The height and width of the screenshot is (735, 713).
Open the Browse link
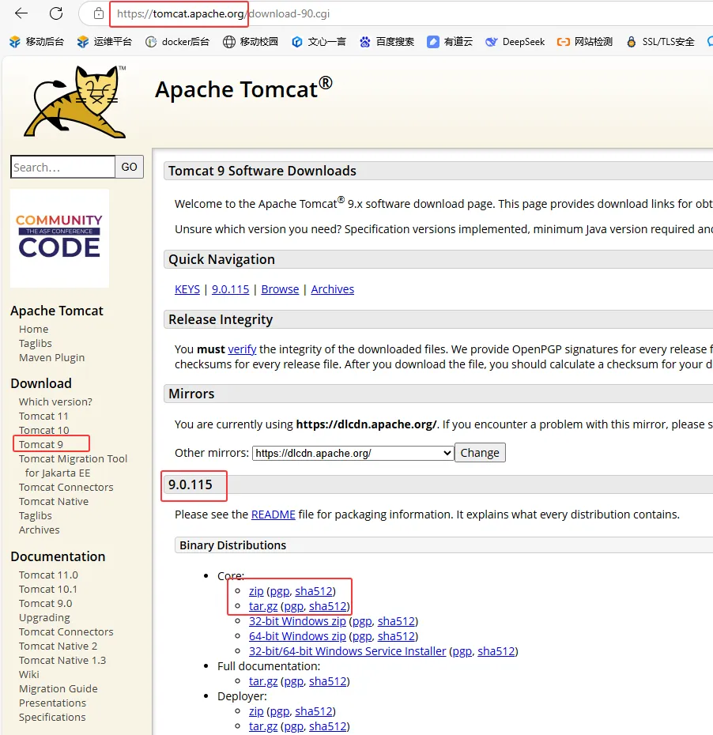pos(280,289)
